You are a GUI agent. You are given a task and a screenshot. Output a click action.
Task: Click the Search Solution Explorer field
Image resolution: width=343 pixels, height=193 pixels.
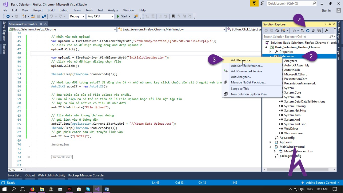pyautogui.click(x=296, y=36)
